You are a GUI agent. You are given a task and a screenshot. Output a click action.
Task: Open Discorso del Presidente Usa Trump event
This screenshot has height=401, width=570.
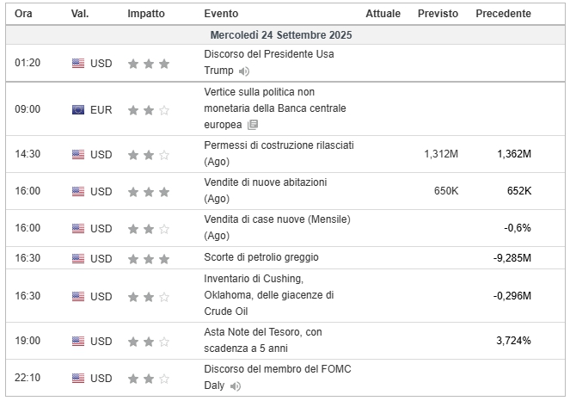pos(268,54)
